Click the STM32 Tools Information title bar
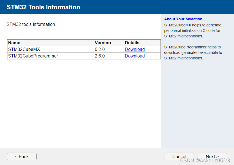234x165 pixels. [43, 7]
